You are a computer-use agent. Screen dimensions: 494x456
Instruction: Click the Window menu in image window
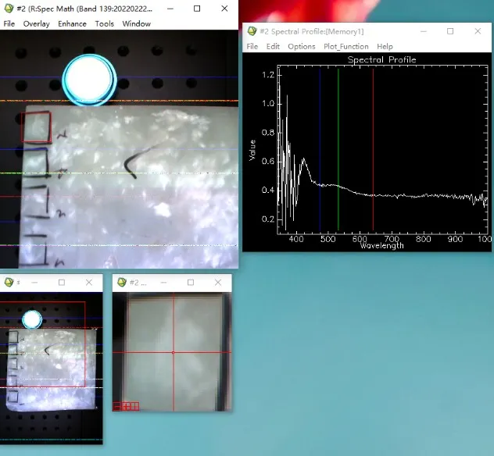point(137,23)
